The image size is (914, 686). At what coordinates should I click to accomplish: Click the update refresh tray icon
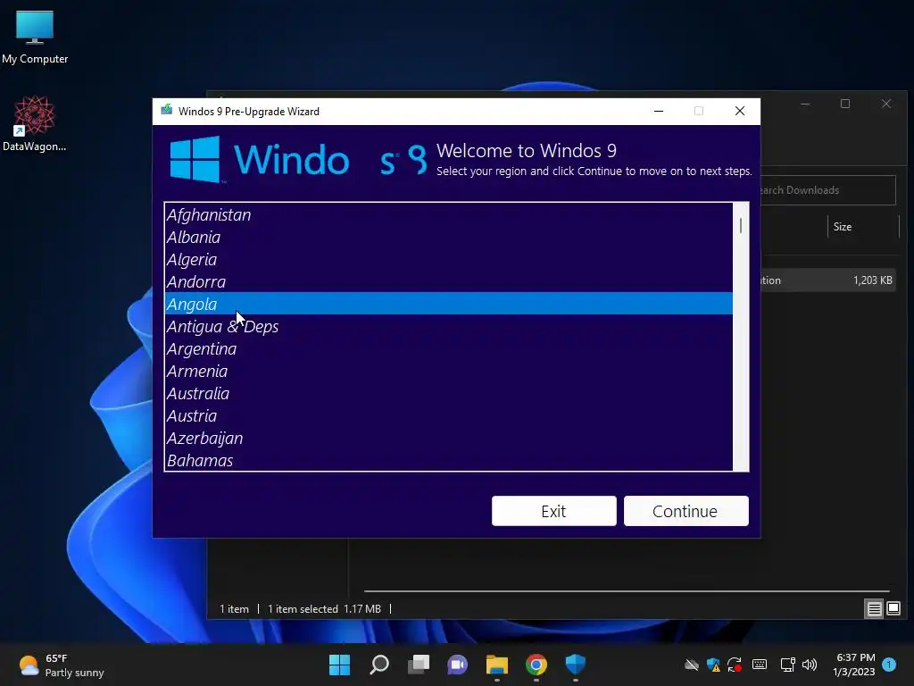click(735, 665)
